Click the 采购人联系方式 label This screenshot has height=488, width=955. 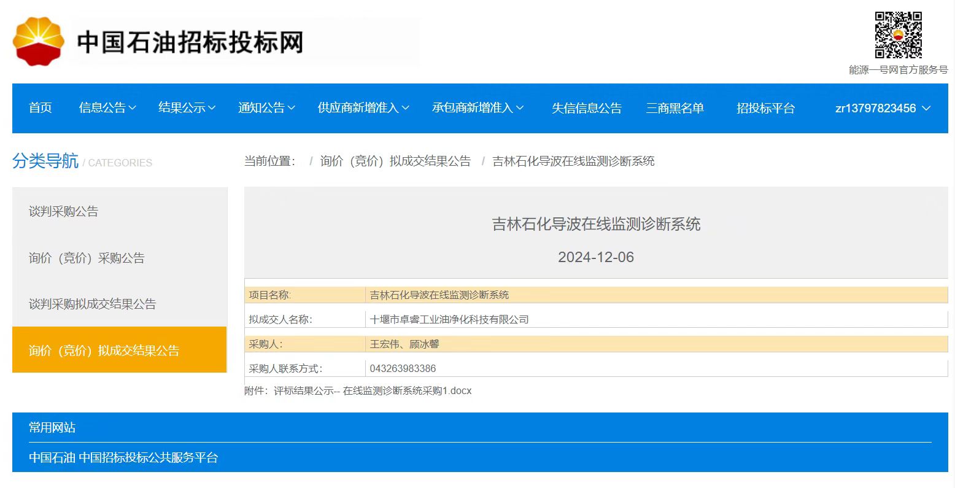[x=285, y=368]
